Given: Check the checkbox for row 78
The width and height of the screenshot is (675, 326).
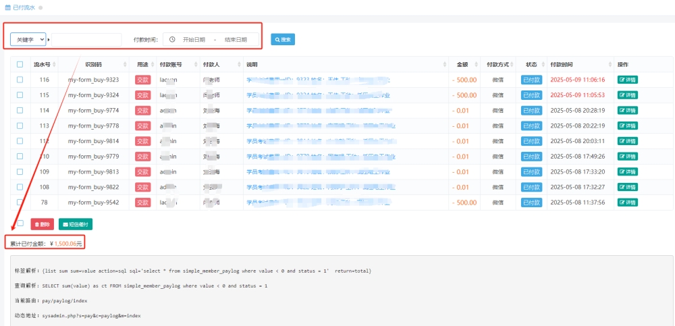Looking at the screenshot, I should 20,202.
